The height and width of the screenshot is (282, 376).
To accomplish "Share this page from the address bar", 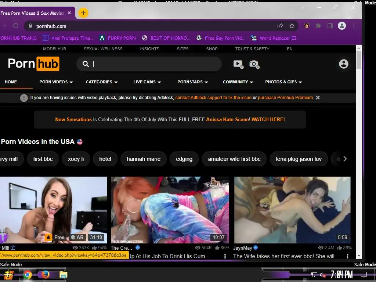I will click(280, 26).
